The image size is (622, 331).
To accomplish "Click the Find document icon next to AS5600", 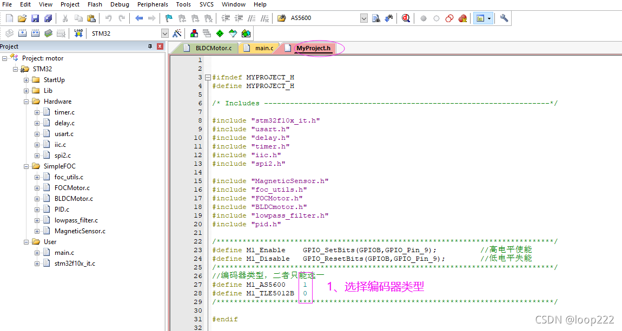I will 376,18.
